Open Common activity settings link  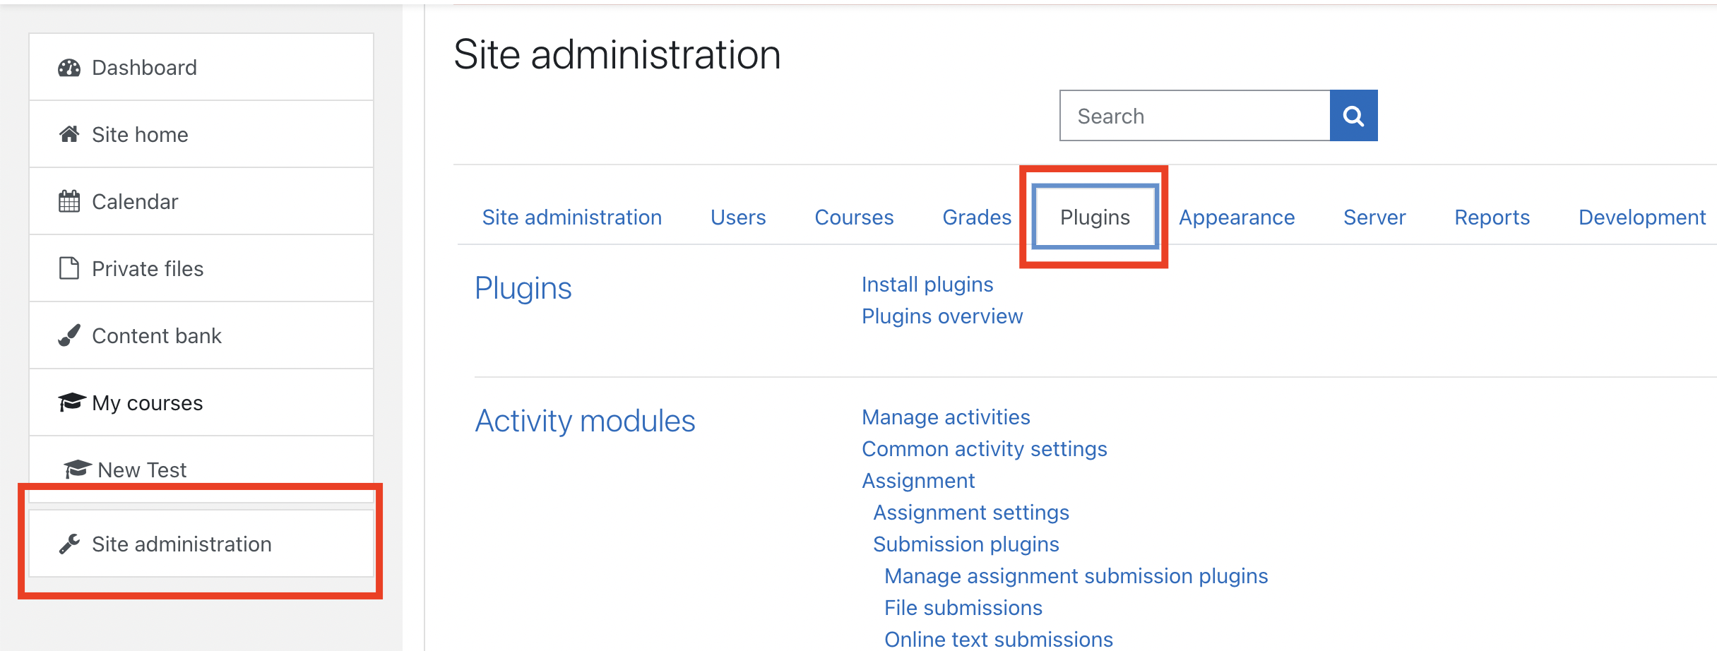coord(985,449)
